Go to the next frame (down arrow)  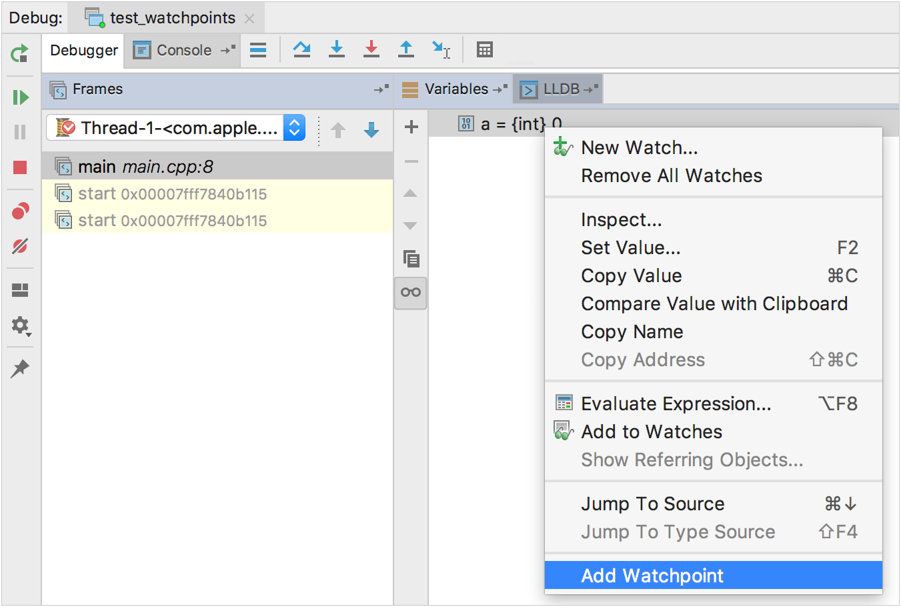[371, 129]
